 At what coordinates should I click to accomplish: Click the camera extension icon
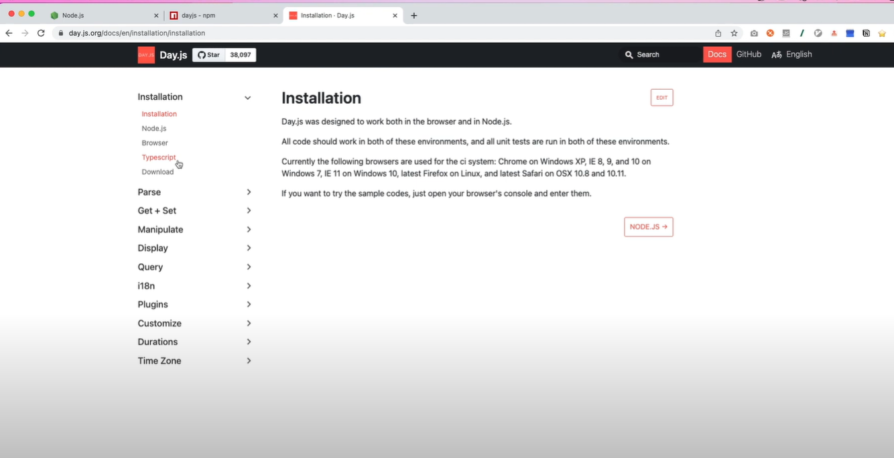[x=754, y=33]
